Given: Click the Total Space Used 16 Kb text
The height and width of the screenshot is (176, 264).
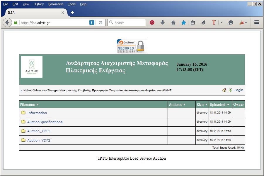Looking at the screenshot, I should 228,148.
